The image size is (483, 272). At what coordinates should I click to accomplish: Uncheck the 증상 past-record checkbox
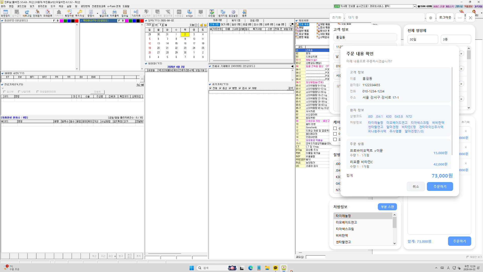coord(220,88)
